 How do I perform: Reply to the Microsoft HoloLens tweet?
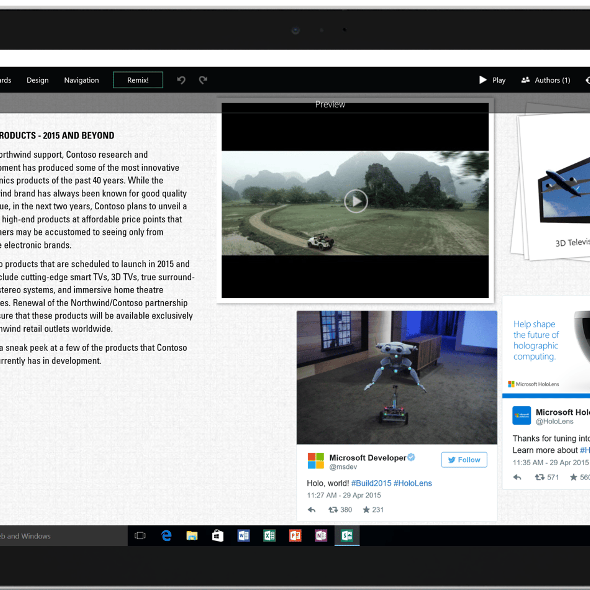pyautogui.click(x=517, y=477)
